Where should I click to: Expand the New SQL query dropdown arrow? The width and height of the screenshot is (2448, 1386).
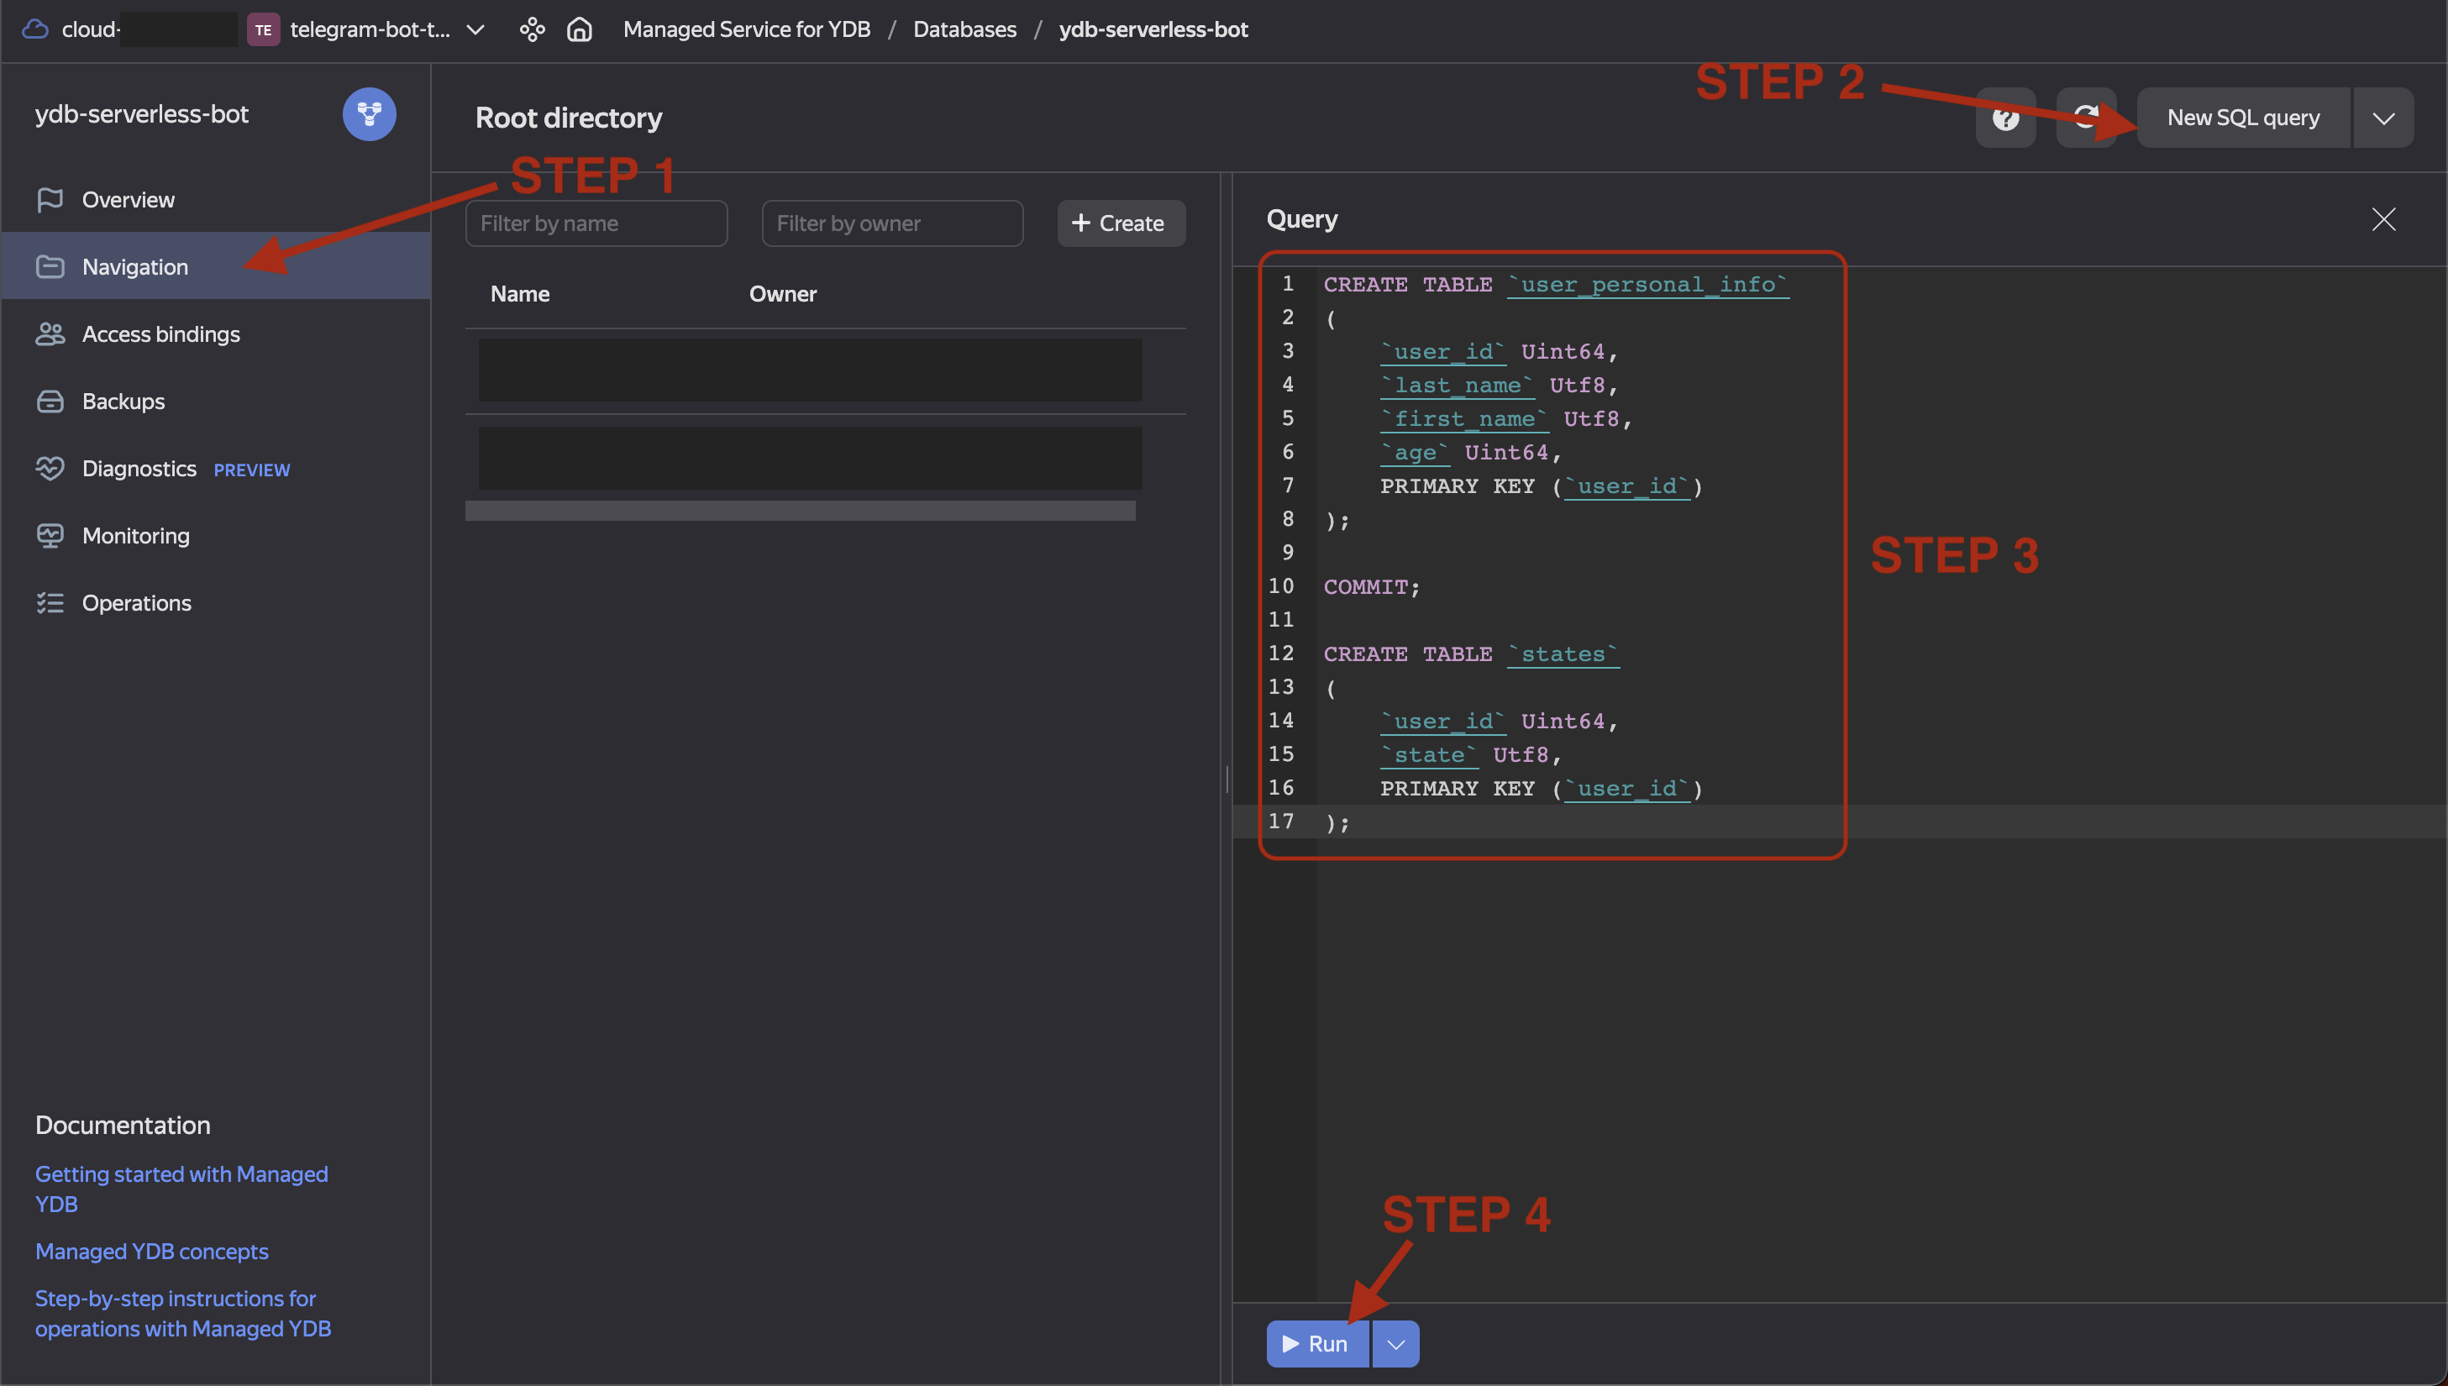coord(2383,118)
